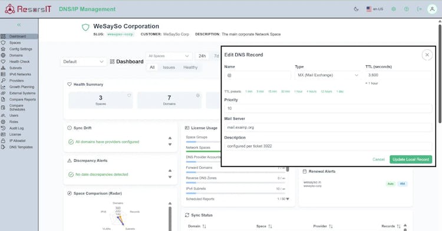Open help question-mark icon in top bar

point(406,9)
